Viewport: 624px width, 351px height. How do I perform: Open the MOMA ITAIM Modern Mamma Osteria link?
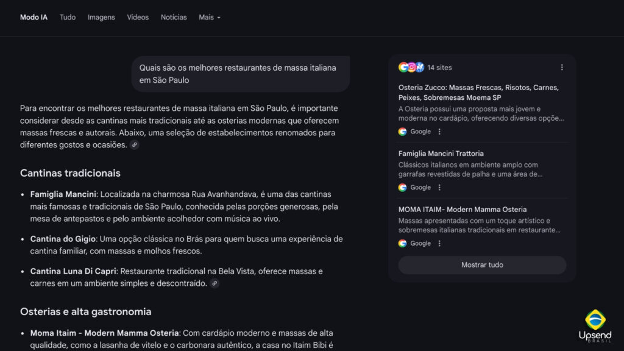(463, 210)
